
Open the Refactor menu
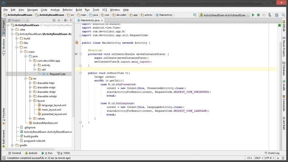[67, 10]
